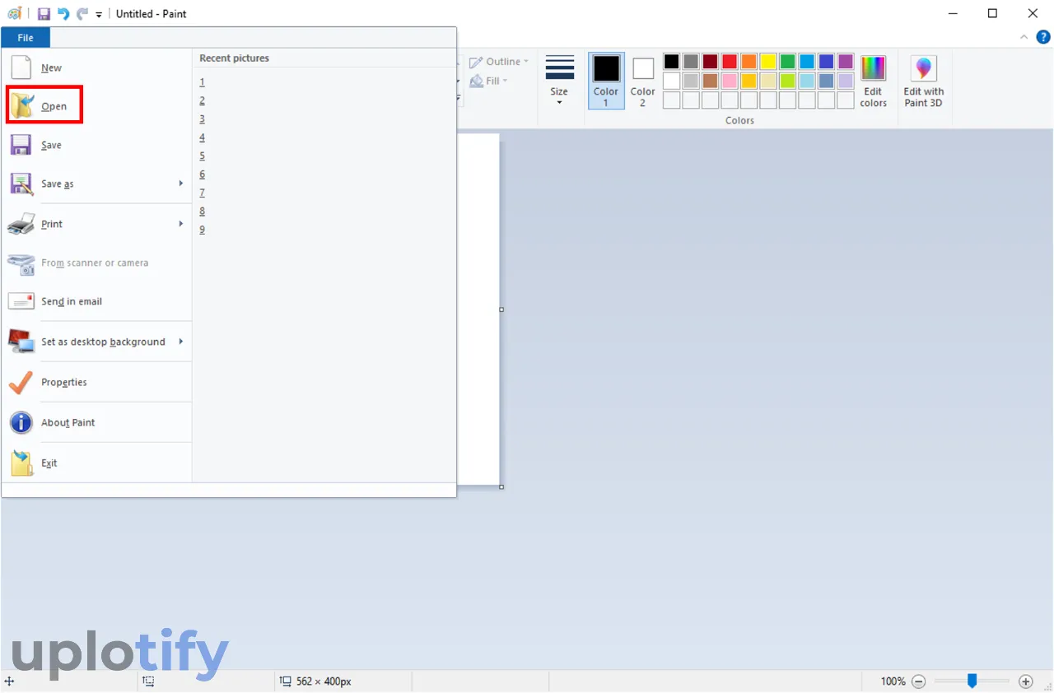This screenshot has width=1054, height=693.
Task: Pick the purple color swatch
Action: [846, 62]
